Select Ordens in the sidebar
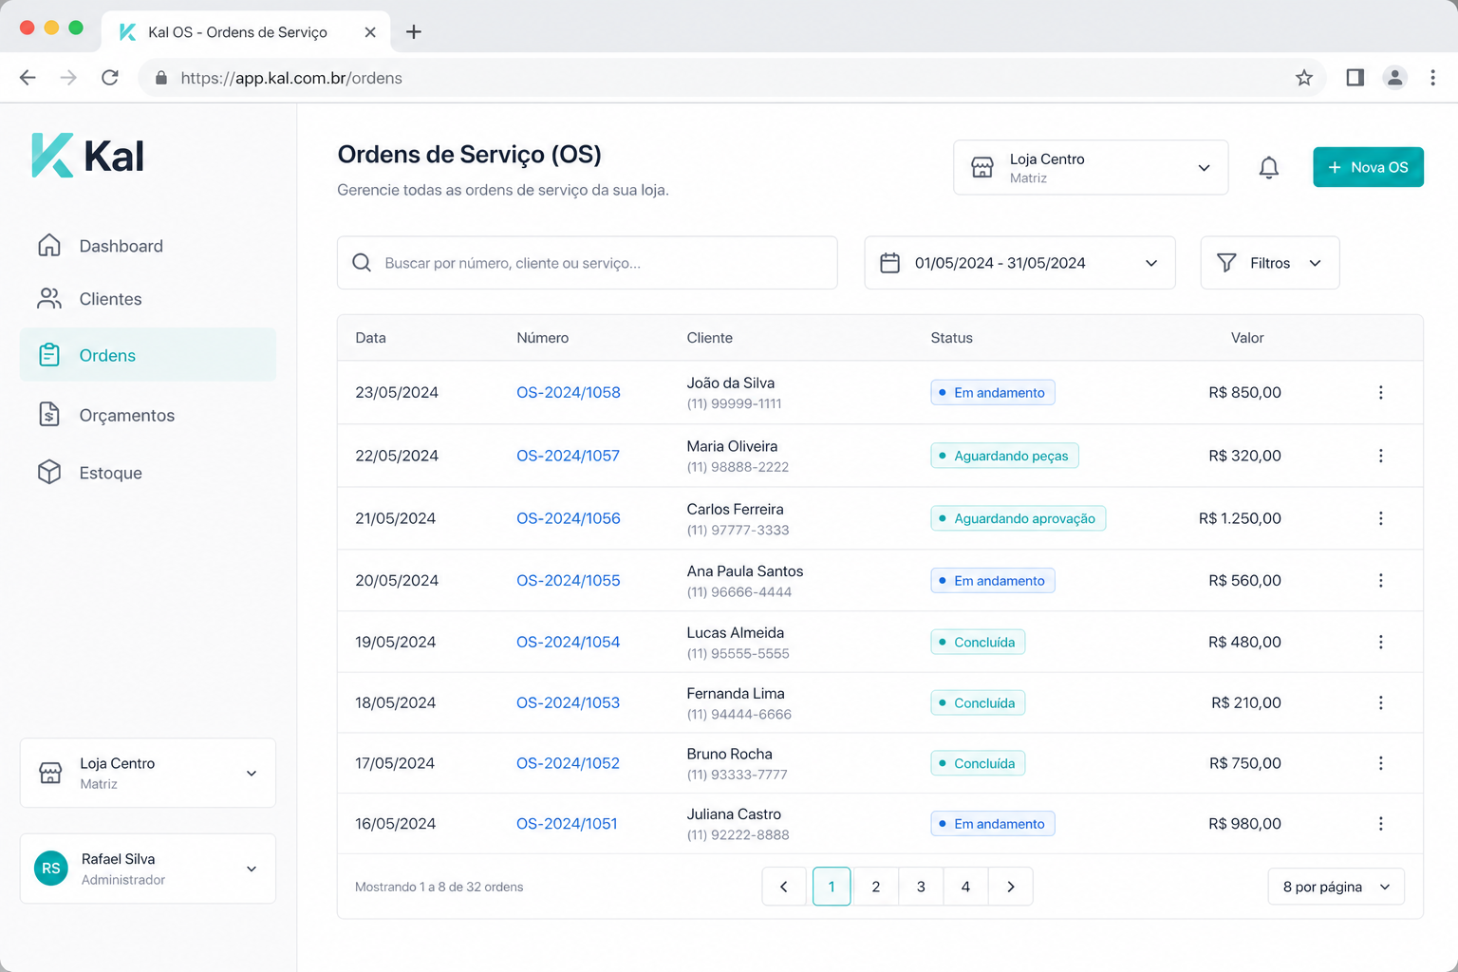This screenshot has width=1458, height=972. point(148,355)
